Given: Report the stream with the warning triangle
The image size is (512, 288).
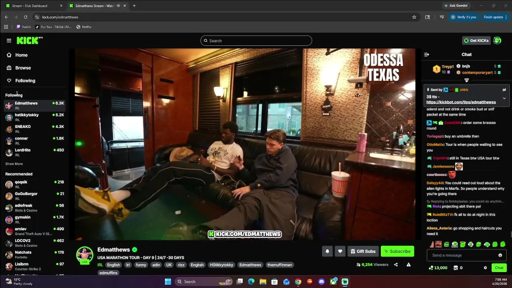Looking at the screenshot, I should [408, 265].
